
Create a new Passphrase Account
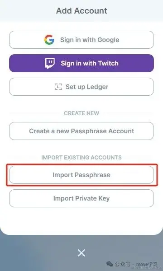81,131
